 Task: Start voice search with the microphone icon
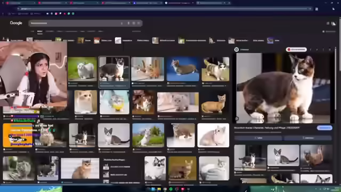tap(128, 23)
